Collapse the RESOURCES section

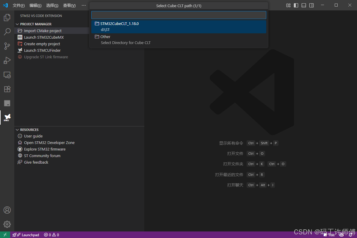coord(17,130)
